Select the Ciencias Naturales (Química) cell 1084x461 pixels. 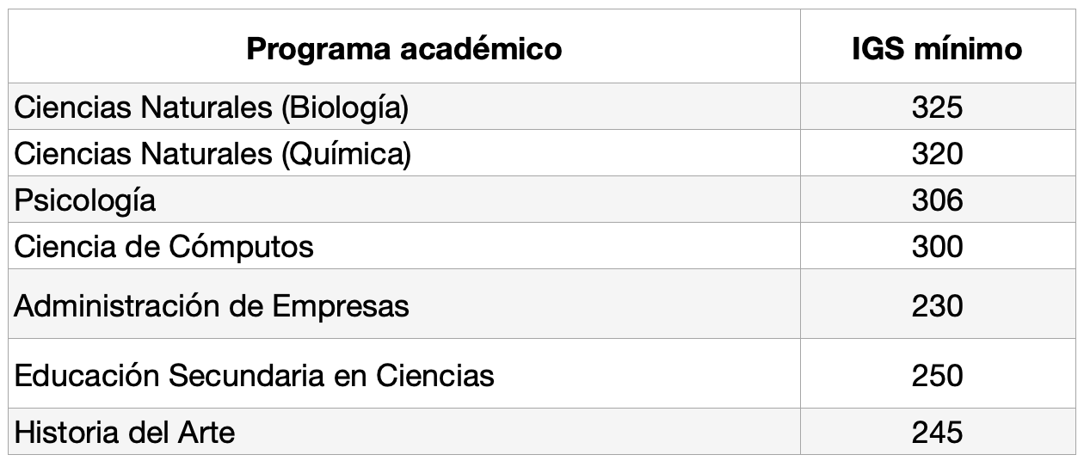(x=212, y=154)
